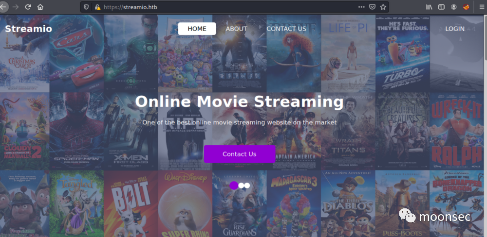Click the Amazing Spider-Man poster
This screenshot has height=237, width=487.
point(77,131)
